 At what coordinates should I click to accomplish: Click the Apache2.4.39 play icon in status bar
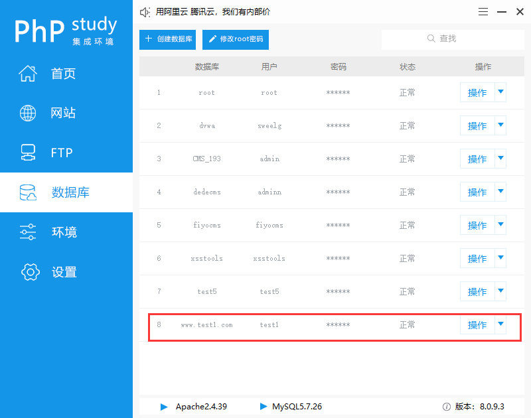163,407
